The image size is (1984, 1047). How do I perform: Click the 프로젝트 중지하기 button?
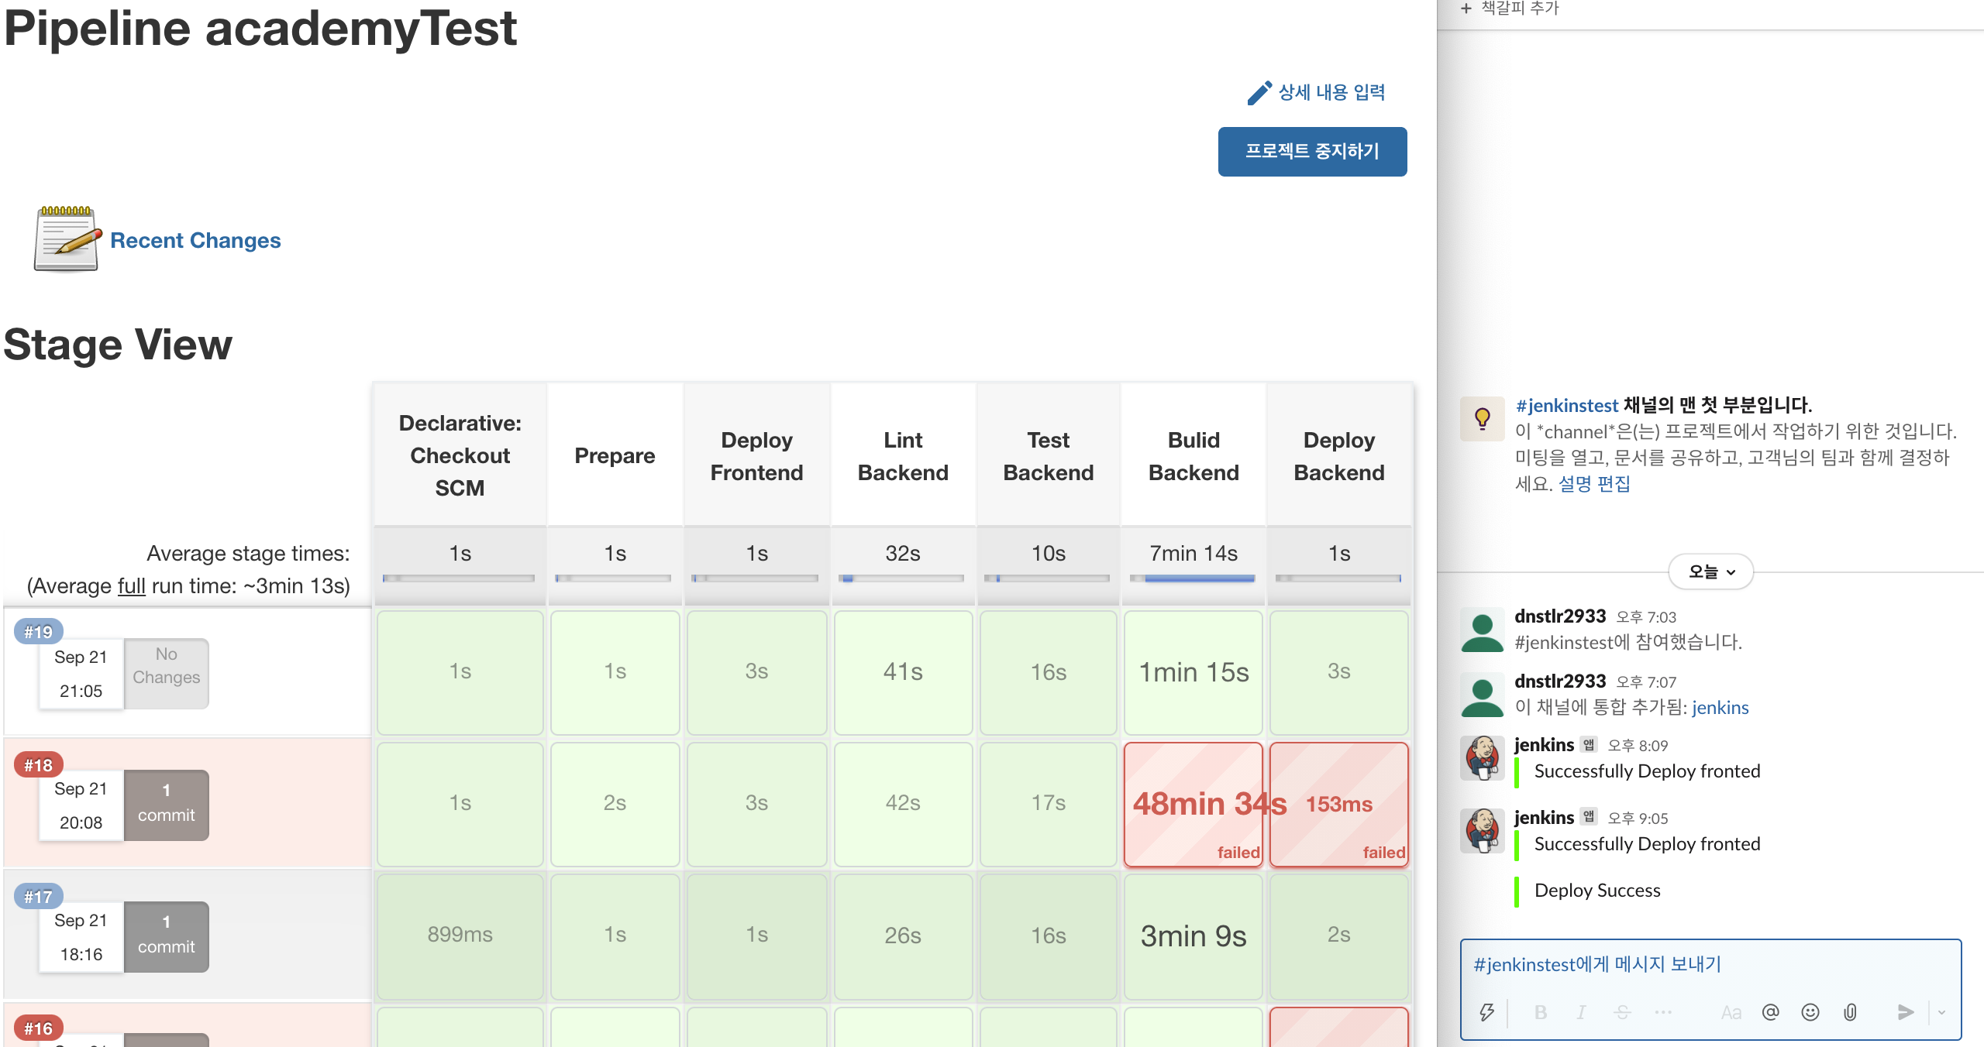(1312, 151)
